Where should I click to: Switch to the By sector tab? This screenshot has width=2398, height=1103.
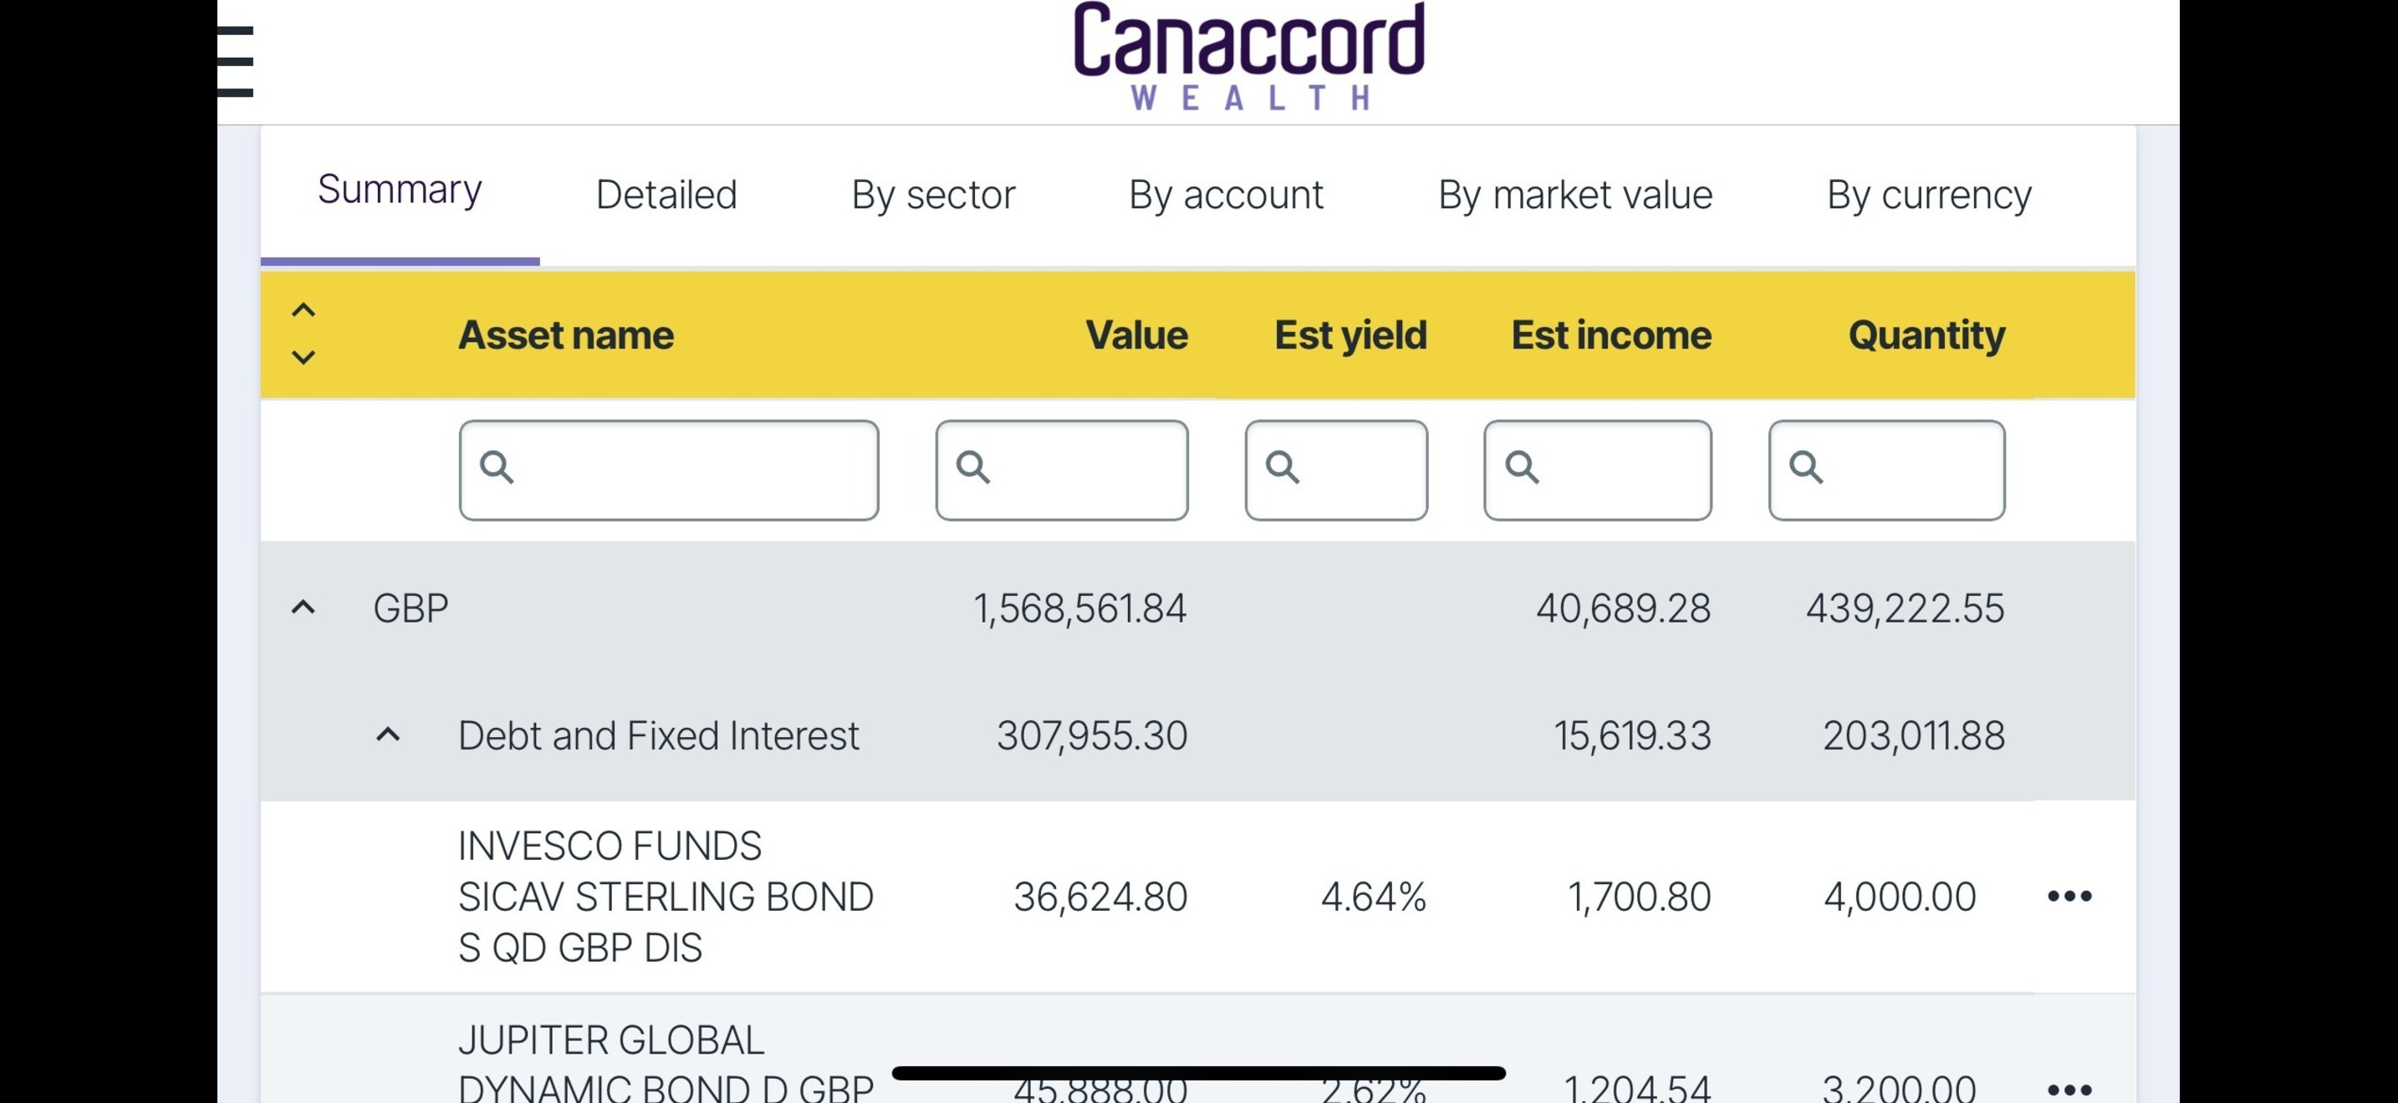coord(933,196)
